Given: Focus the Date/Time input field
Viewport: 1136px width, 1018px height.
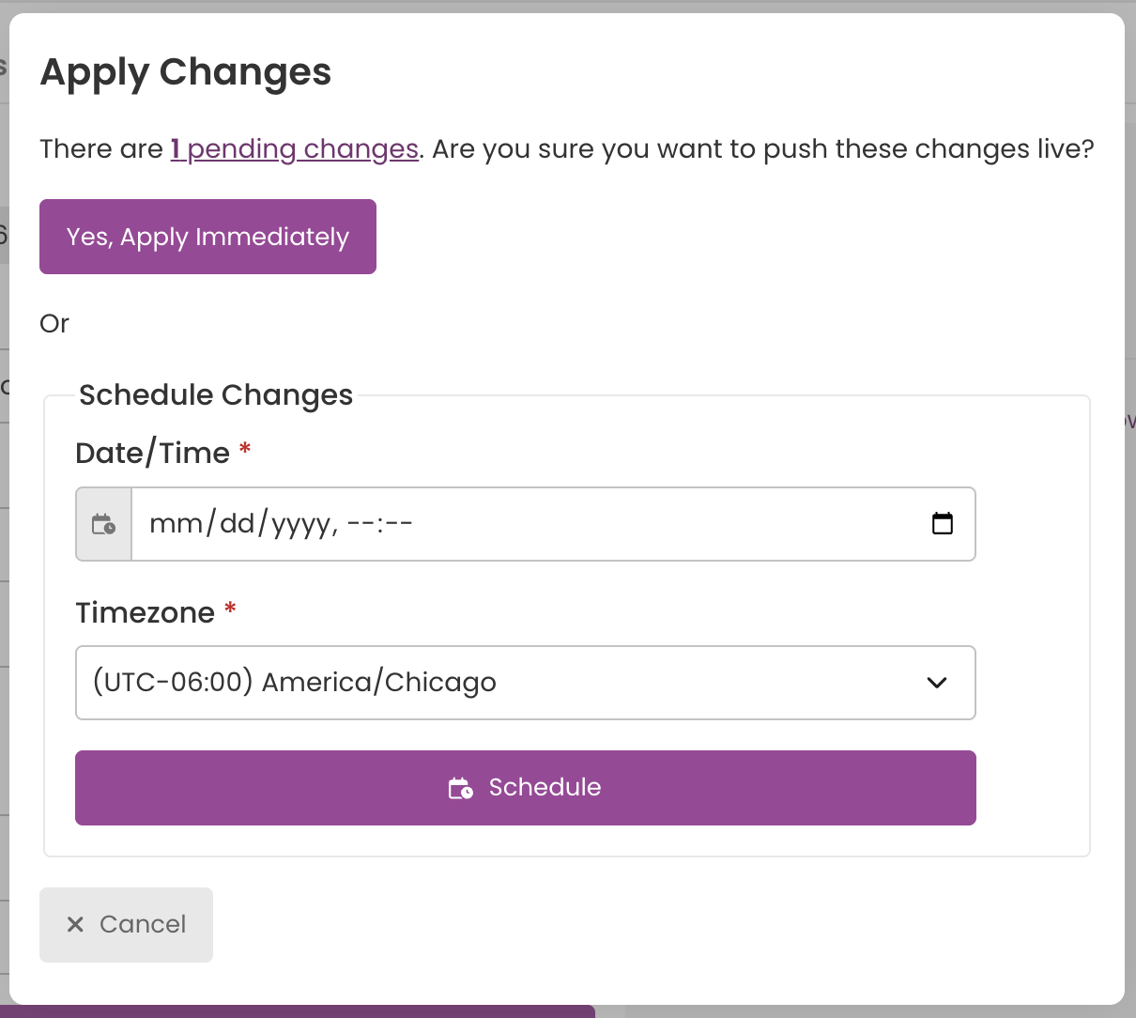Looking at the screenshot, I should pyautogui.click(x=553, y=524).
